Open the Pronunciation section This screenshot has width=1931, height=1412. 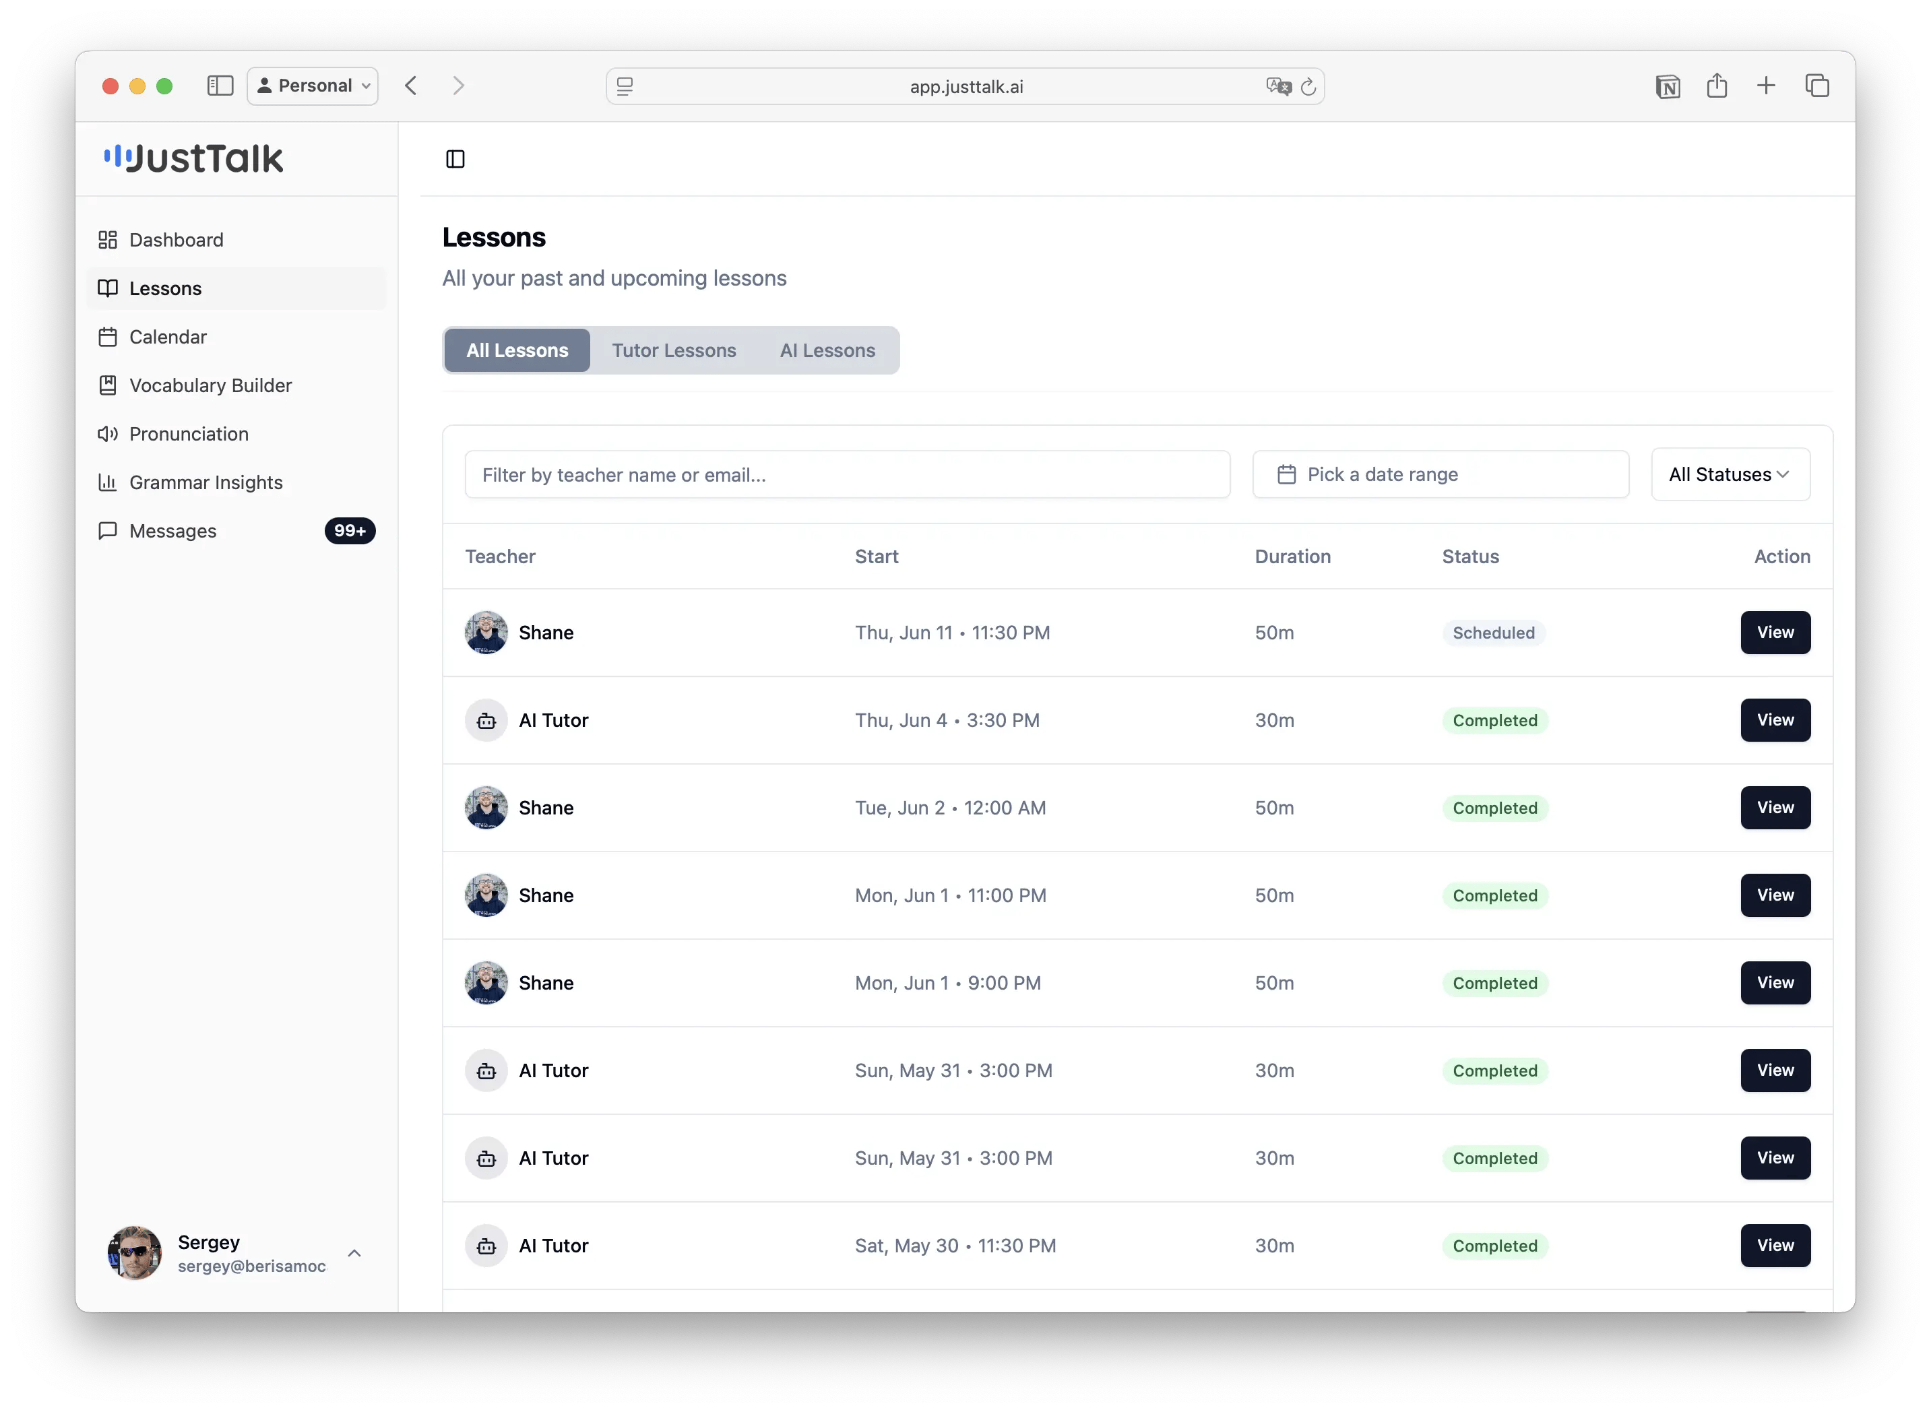(236, 435)
